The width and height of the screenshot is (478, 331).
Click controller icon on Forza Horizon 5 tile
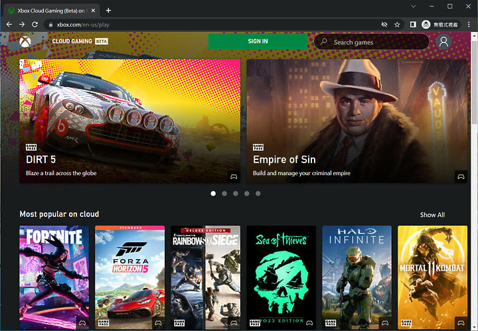pos(158,323)
